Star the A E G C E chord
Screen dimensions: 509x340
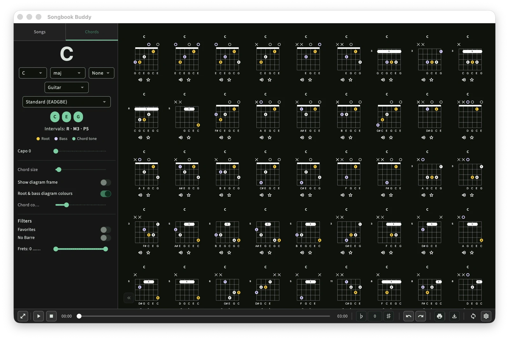click(x=269, y=138)
